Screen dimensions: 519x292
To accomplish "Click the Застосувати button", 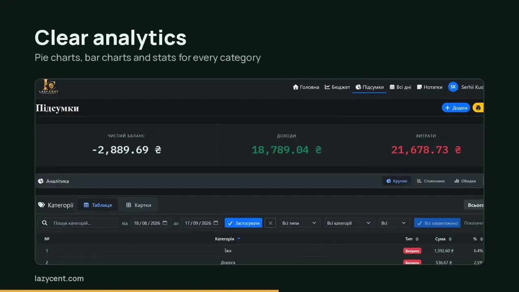I will pyautogui.click(x=243, y=223).
